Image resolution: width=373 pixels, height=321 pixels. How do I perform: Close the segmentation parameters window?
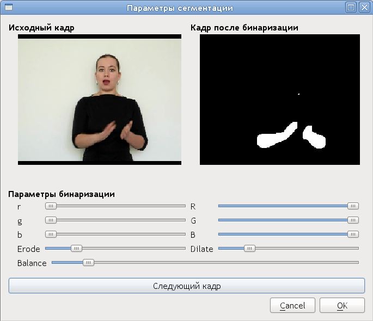pyautogui.click(x=364, y=8)
